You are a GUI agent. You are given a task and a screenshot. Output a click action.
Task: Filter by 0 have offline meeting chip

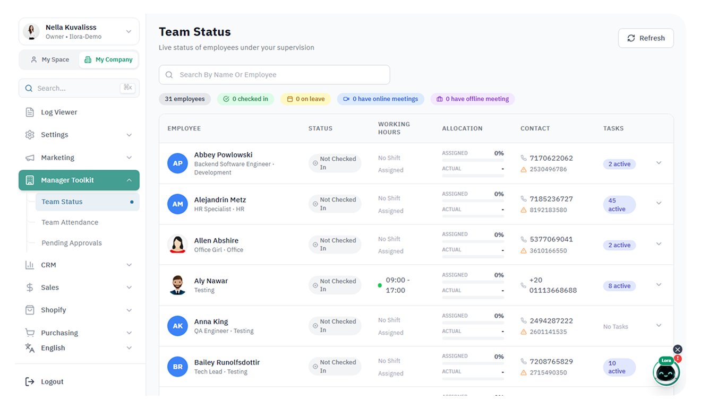473,99
